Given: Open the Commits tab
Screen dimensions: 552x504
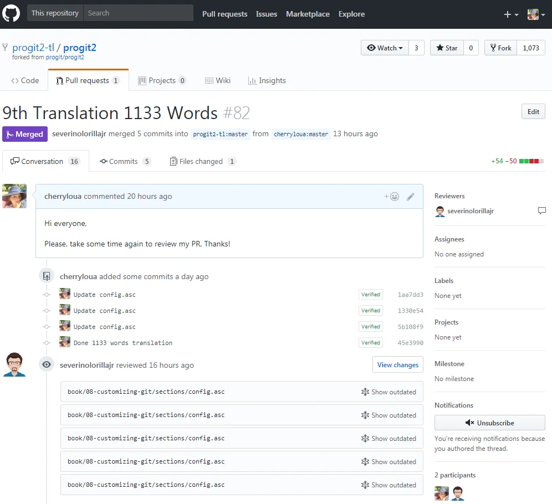Looking at the screenshot, I should 125,161.
